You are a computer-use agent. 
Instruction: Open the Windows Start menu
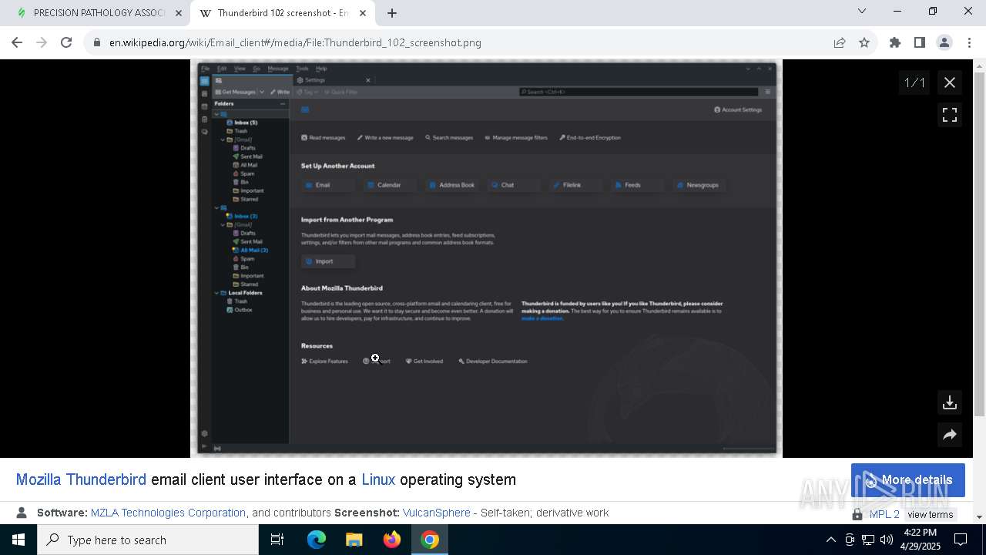[18, 540]
